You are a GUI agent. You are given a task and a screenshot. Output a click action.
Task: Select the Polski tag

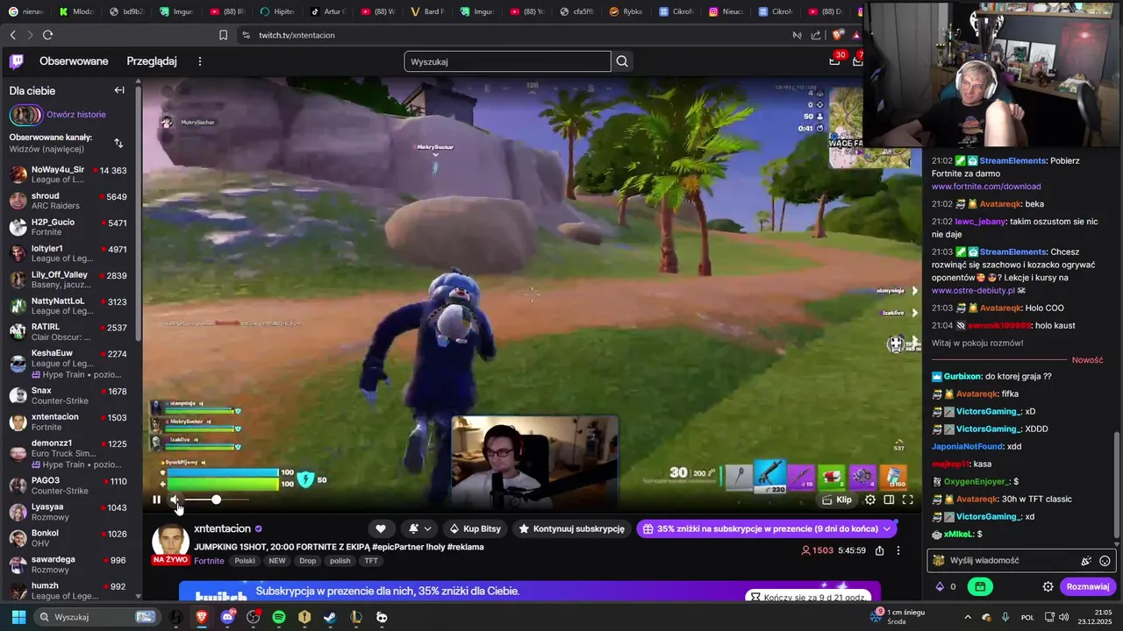point(245,561)
